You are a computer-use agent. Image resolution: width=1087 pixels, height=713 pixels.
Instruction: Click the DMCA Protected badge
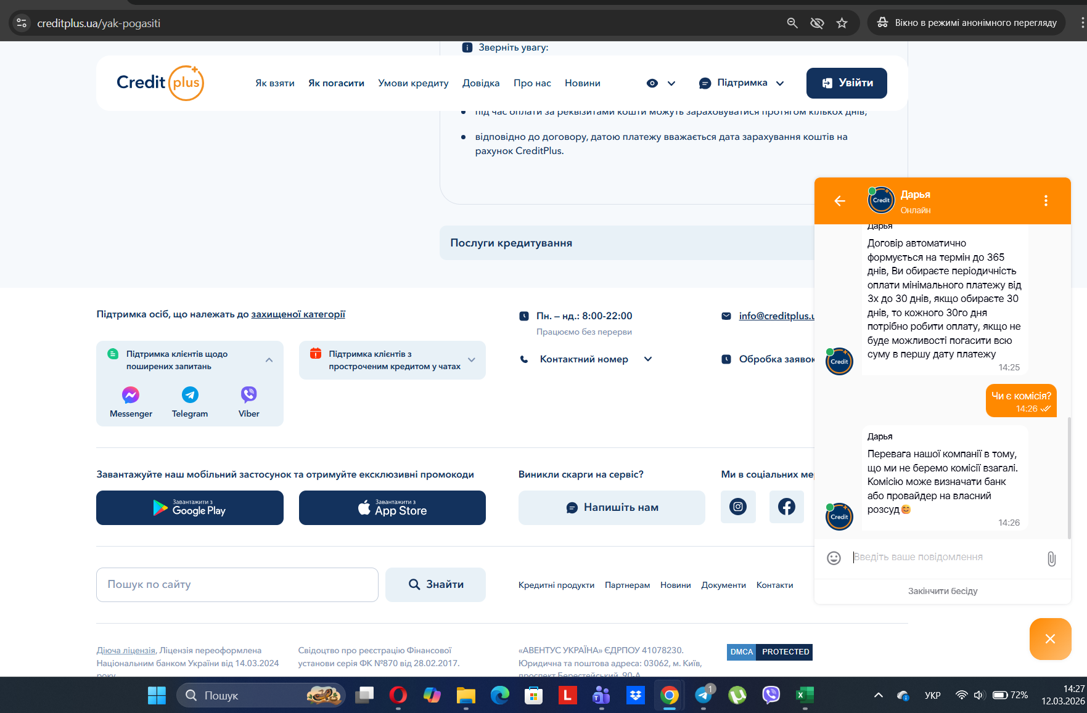tap(769, 652)
